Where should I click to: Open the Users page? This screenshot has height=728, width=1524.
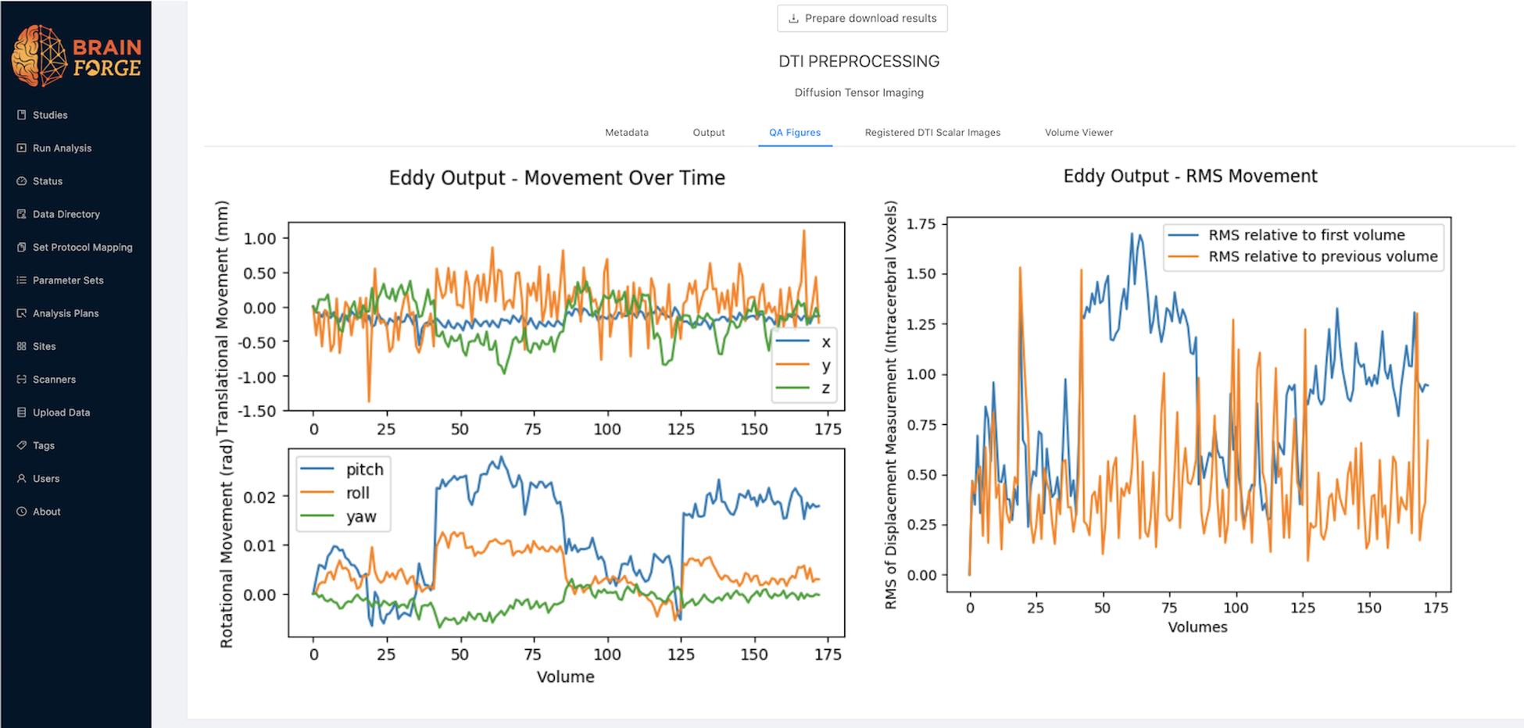pos(46,478)
